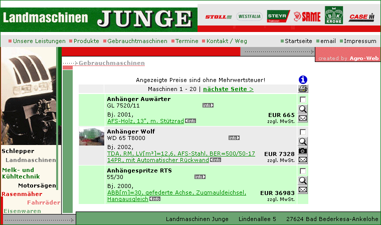Select the Anhänger Wolf checkbox

pos(303,132)
